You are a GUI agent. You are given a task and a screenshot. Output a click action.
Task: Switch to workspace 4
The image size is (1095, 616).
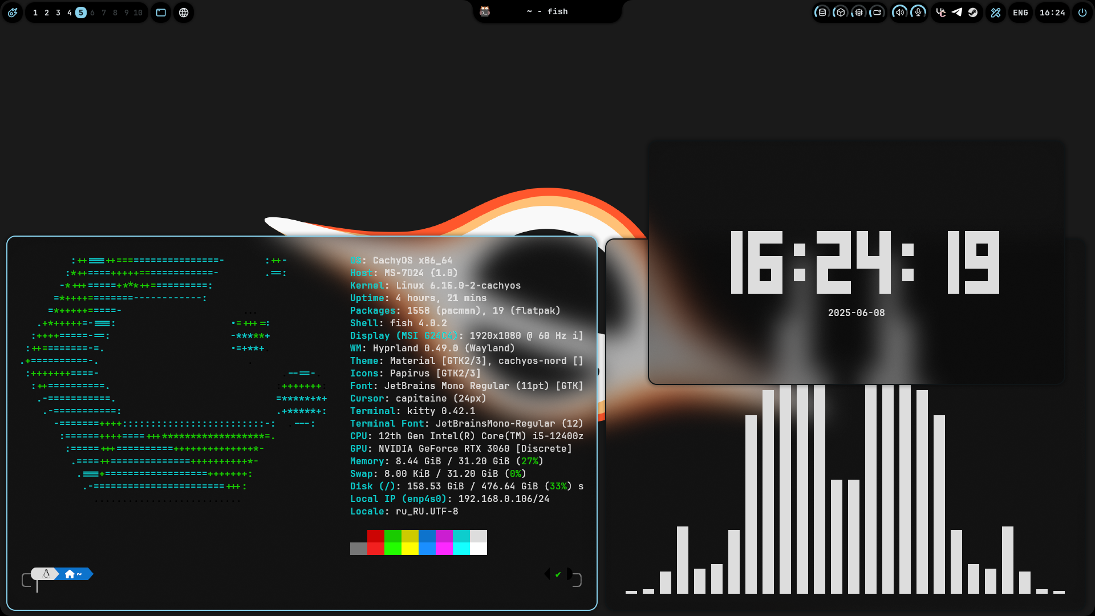[70, 13]
